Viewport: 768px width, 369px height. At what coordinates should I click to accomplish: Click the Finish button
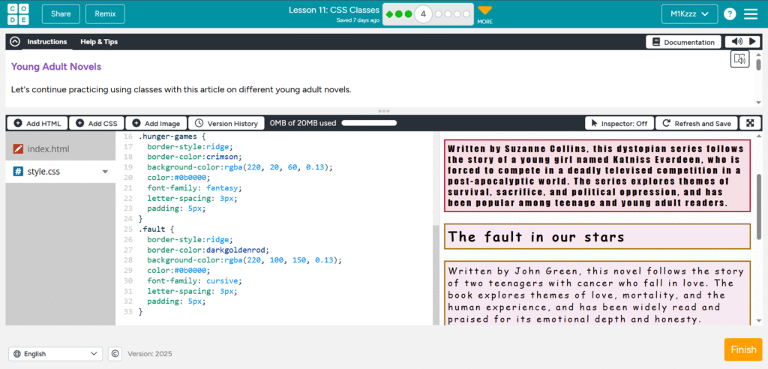click(x=742, y=349)
